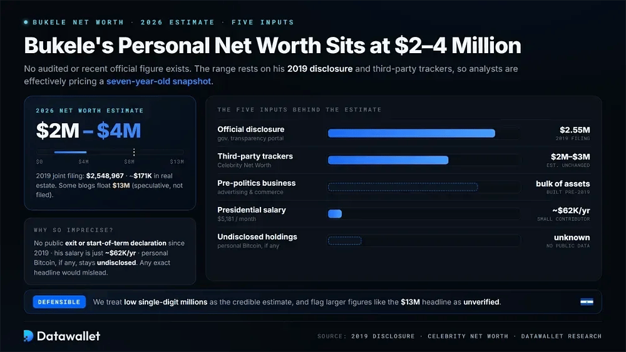Click the vertical dotted marker on range scale
Image resolution: width=626 pixels, height=352 pixels.
coord(134,153)
